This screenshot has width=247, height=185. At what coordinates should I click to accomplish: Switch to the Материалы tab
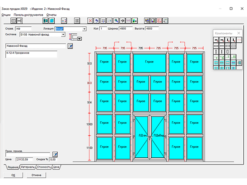click(x=28, y=167)
